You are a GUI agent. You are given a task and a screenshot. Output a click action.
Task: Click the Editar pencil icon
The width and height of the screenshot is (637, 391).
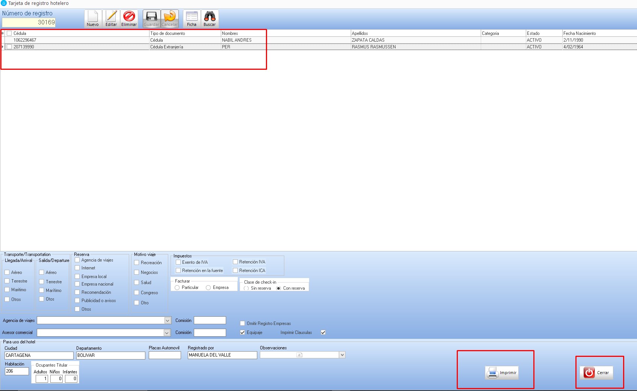(x=111, y=17)
